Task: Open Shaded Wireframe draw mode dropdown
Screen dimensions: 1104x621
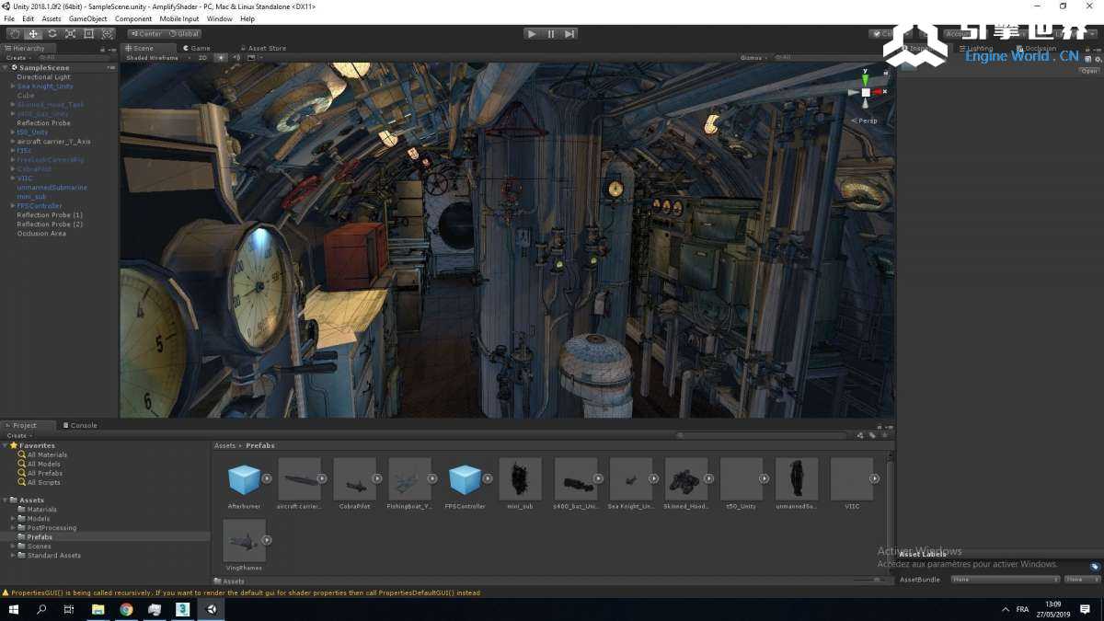Action: click(157, 58)
